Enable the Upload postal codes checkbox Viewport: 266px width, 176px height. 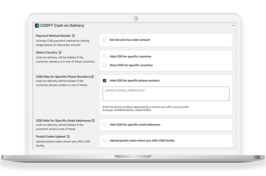104,140
